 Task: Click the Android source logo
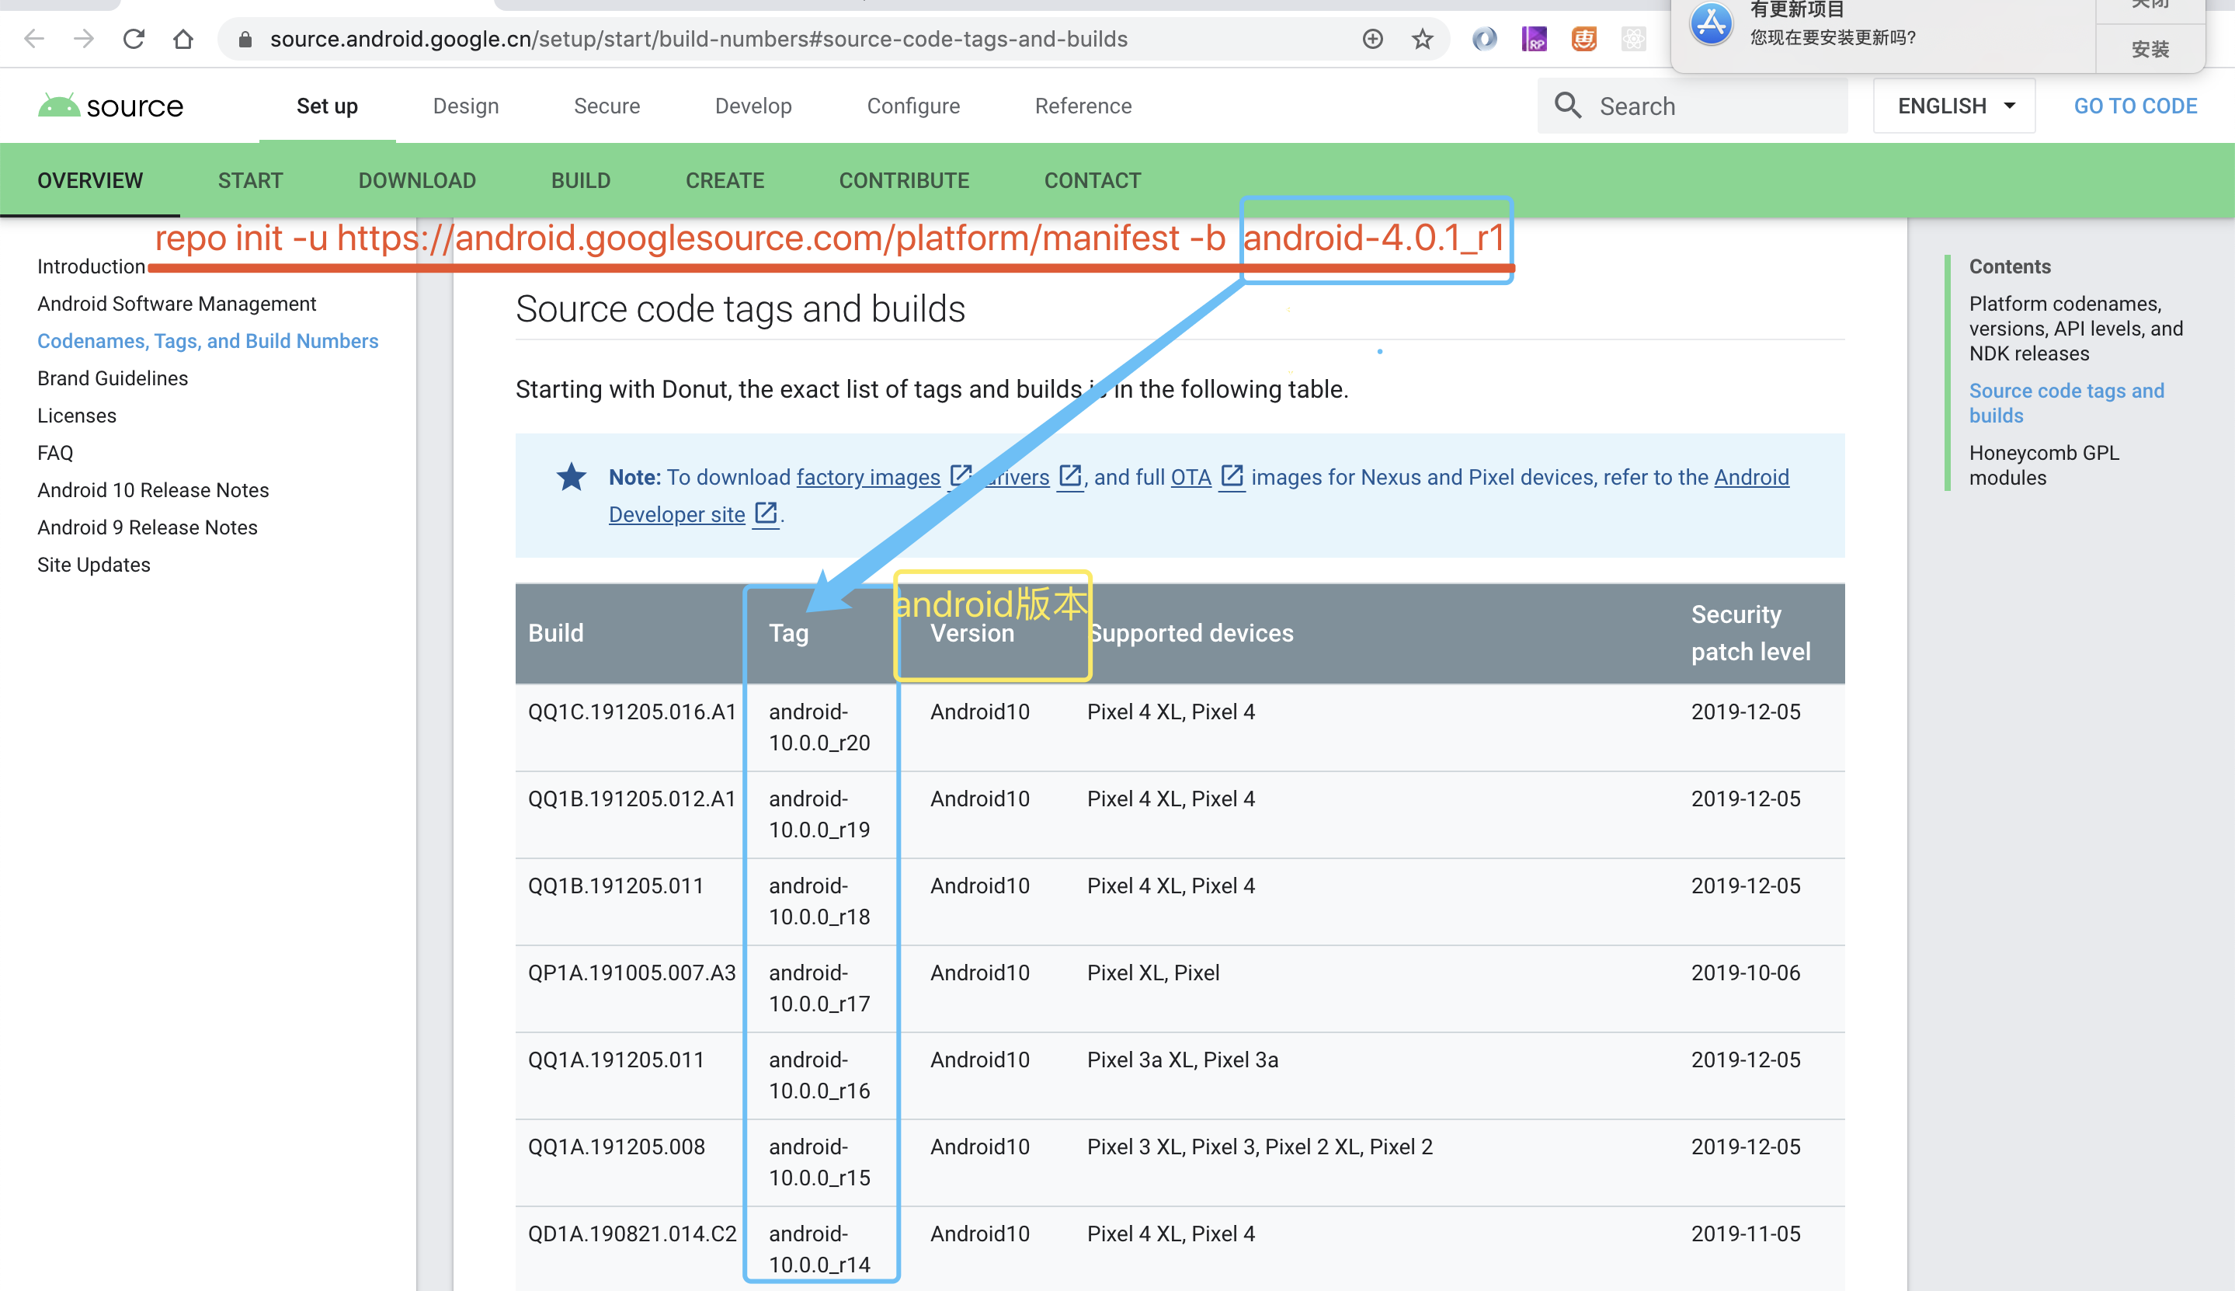(111, 106)
